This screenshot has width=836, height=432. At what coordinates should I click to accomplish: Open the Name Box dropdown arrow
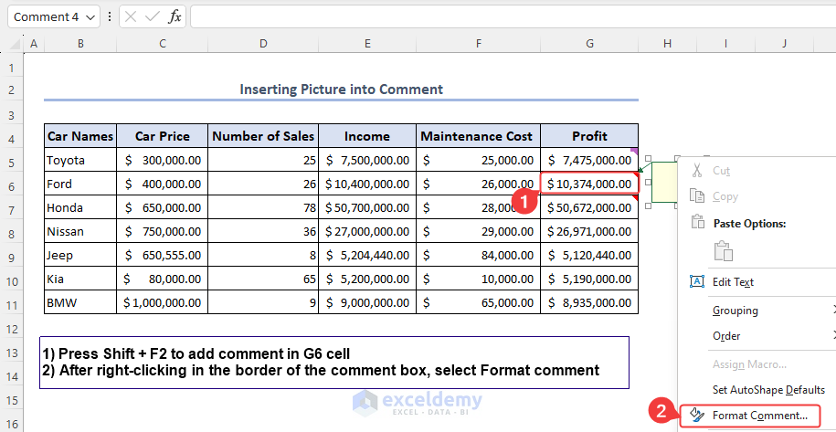[90, 16]
